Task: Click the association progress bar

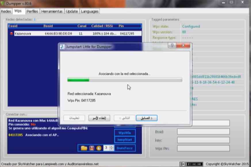Action: point(125,80)
